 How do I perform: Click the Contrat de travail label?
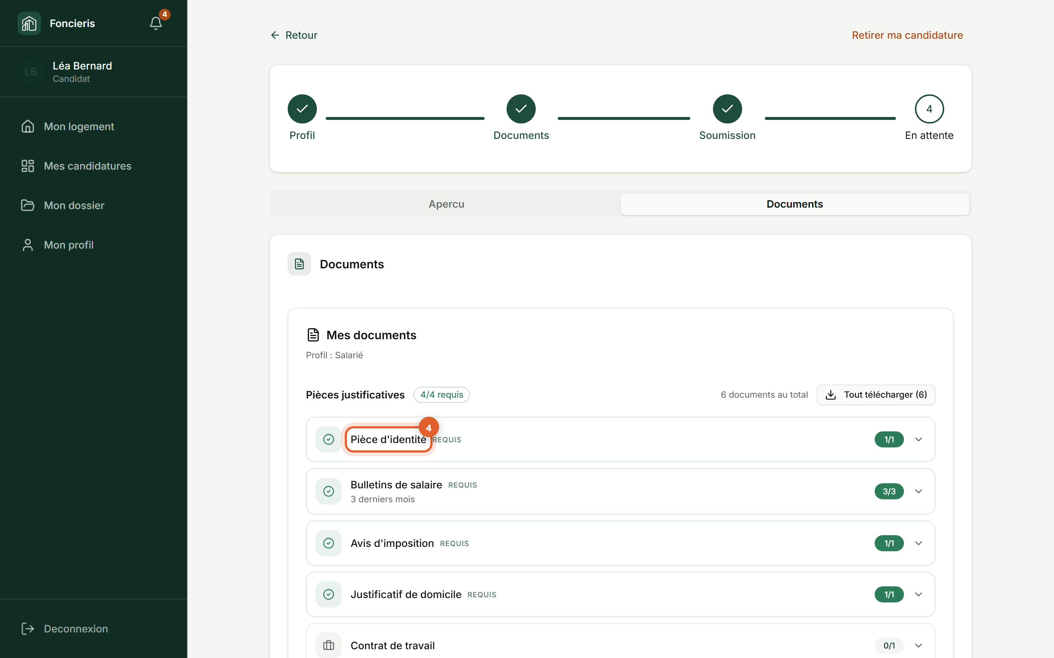[x=392, y=645]
